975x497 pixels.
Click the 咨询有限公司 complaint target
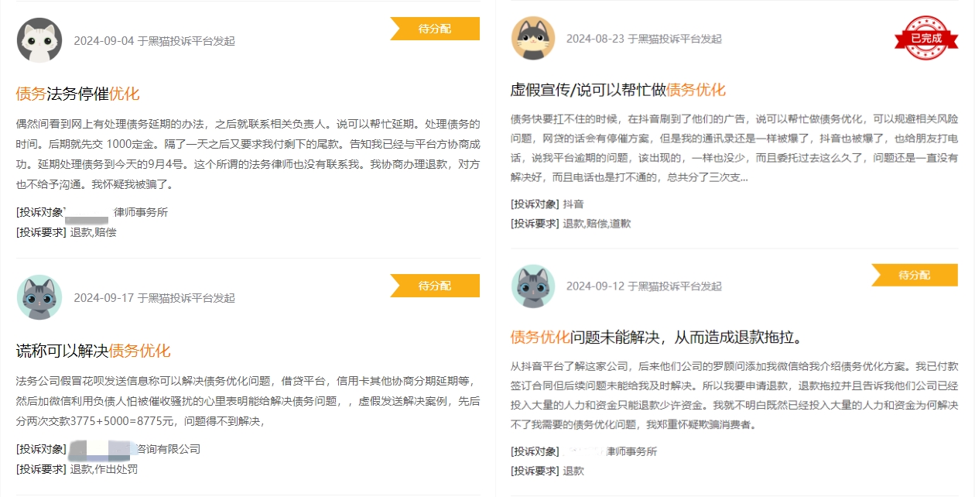[168, 449]
